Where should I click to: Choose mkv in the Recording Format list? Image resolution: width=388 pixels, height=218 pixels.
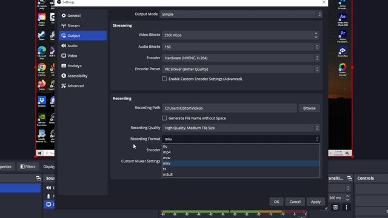[x=241, y=163]
